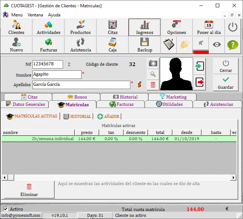Select the 2h/semana individual row
The width and height of the screenshot is (243, 219).
tap(119, 139)
